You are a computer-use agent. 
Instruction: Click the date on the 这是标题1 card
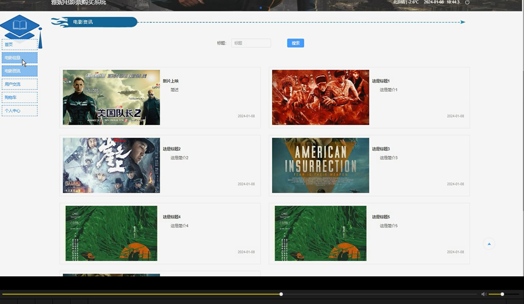[x=456, y=116]
